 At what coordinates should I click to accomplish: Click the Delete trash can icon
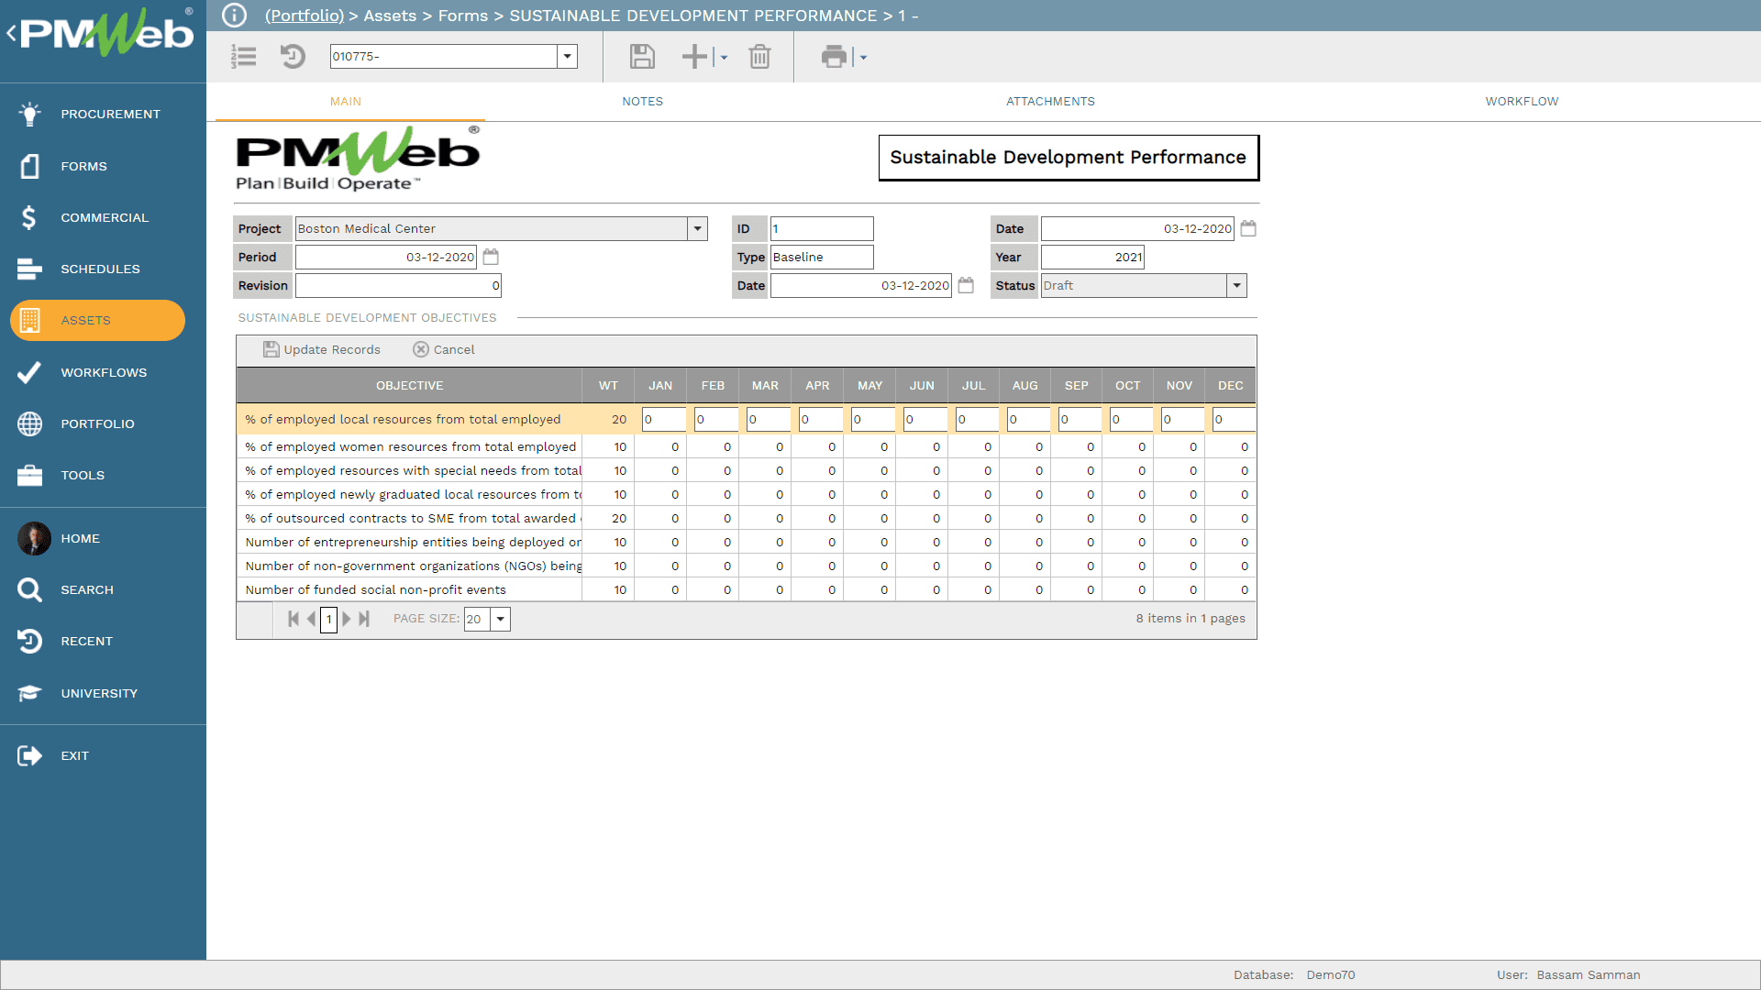pyautogui.click(x=759, y=57)
